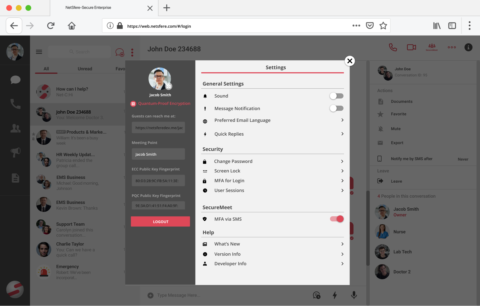The width and height of the screenshot is (480, 306).
Task: Open the broadcast megaphone sidebar icon
Action: (x=15, y=152)
